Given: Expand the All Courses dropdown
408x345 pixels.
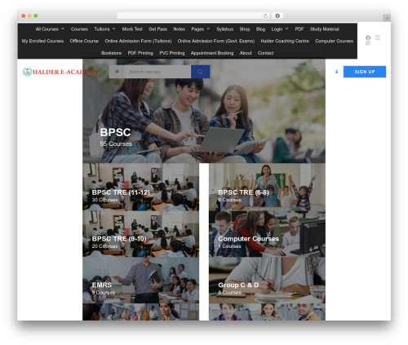Looking at the screenshot, I should tap(50, 29).
